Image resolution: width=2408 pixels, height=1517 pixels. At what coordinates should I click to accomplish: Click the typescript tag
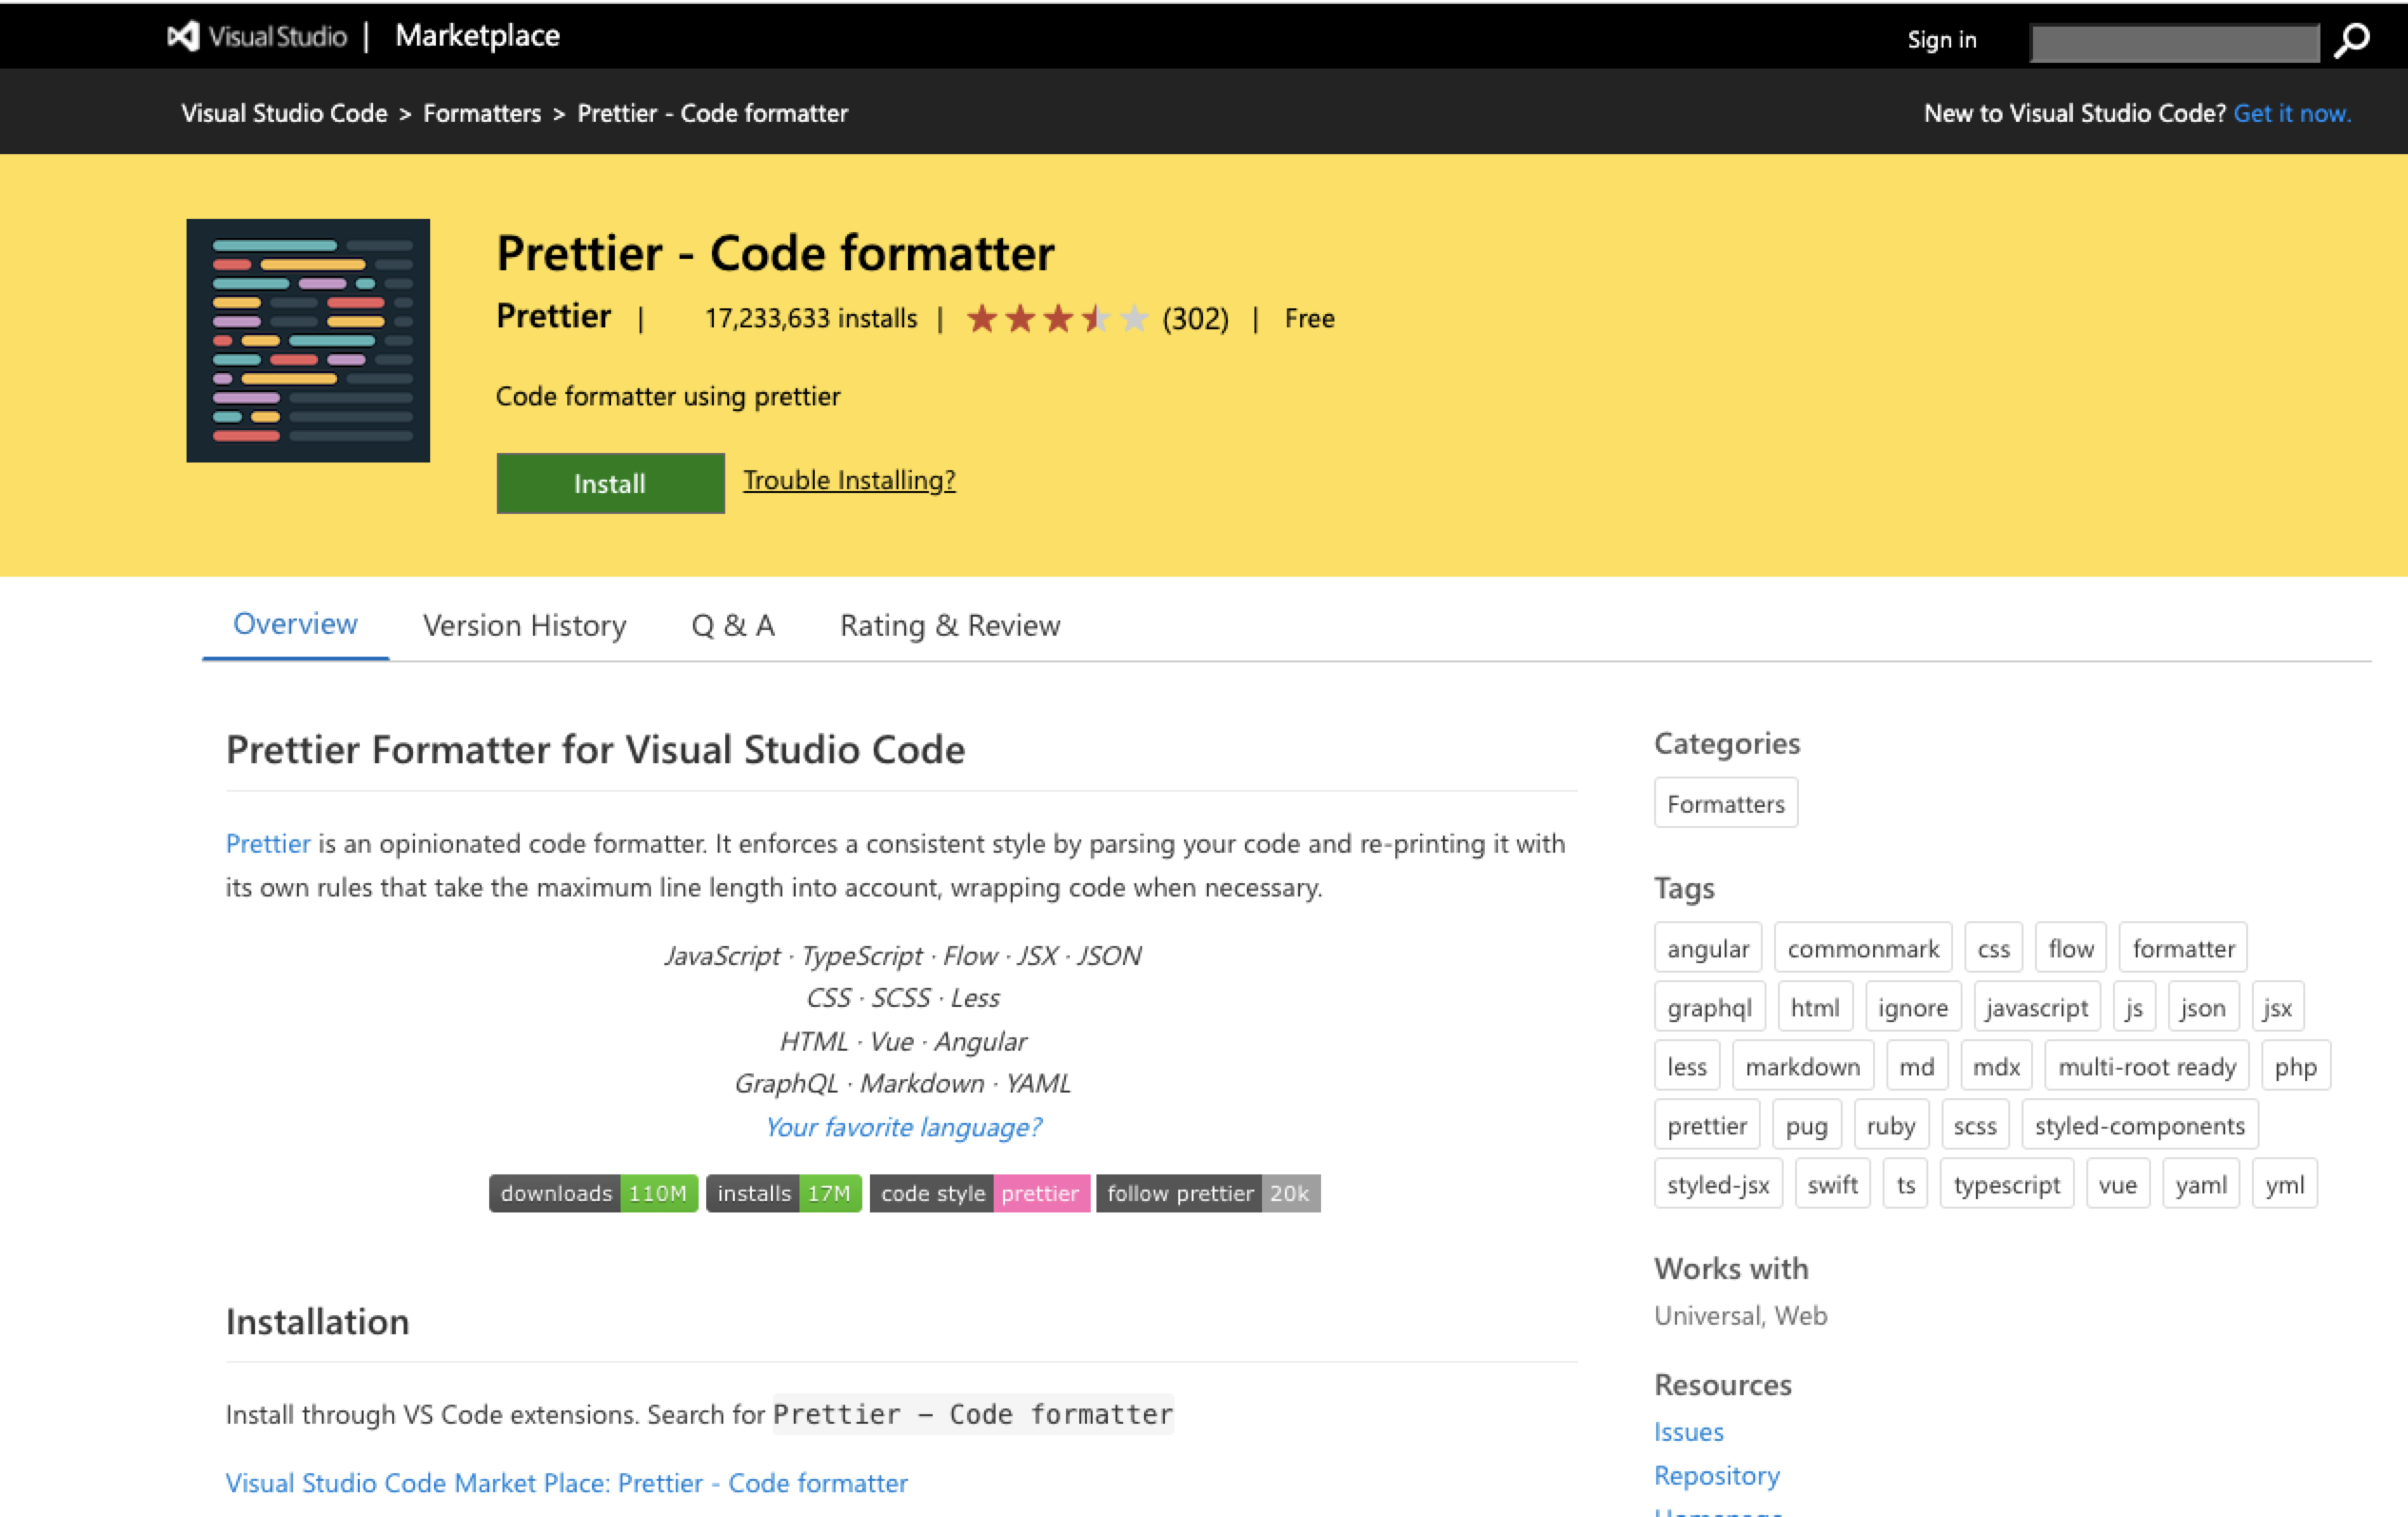2006,1184
